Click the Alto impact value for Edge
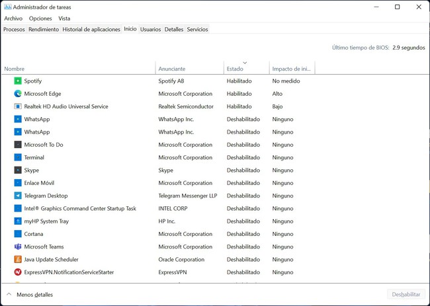430x306 pixels. point(277,94)
